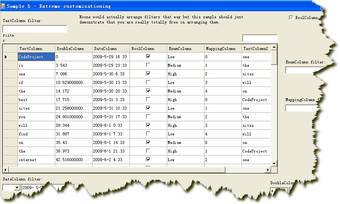This screenshot has height=204, width=340.
Task: Toggle BoolColumn checkbox in the 21.258 row
Action: 148,108
